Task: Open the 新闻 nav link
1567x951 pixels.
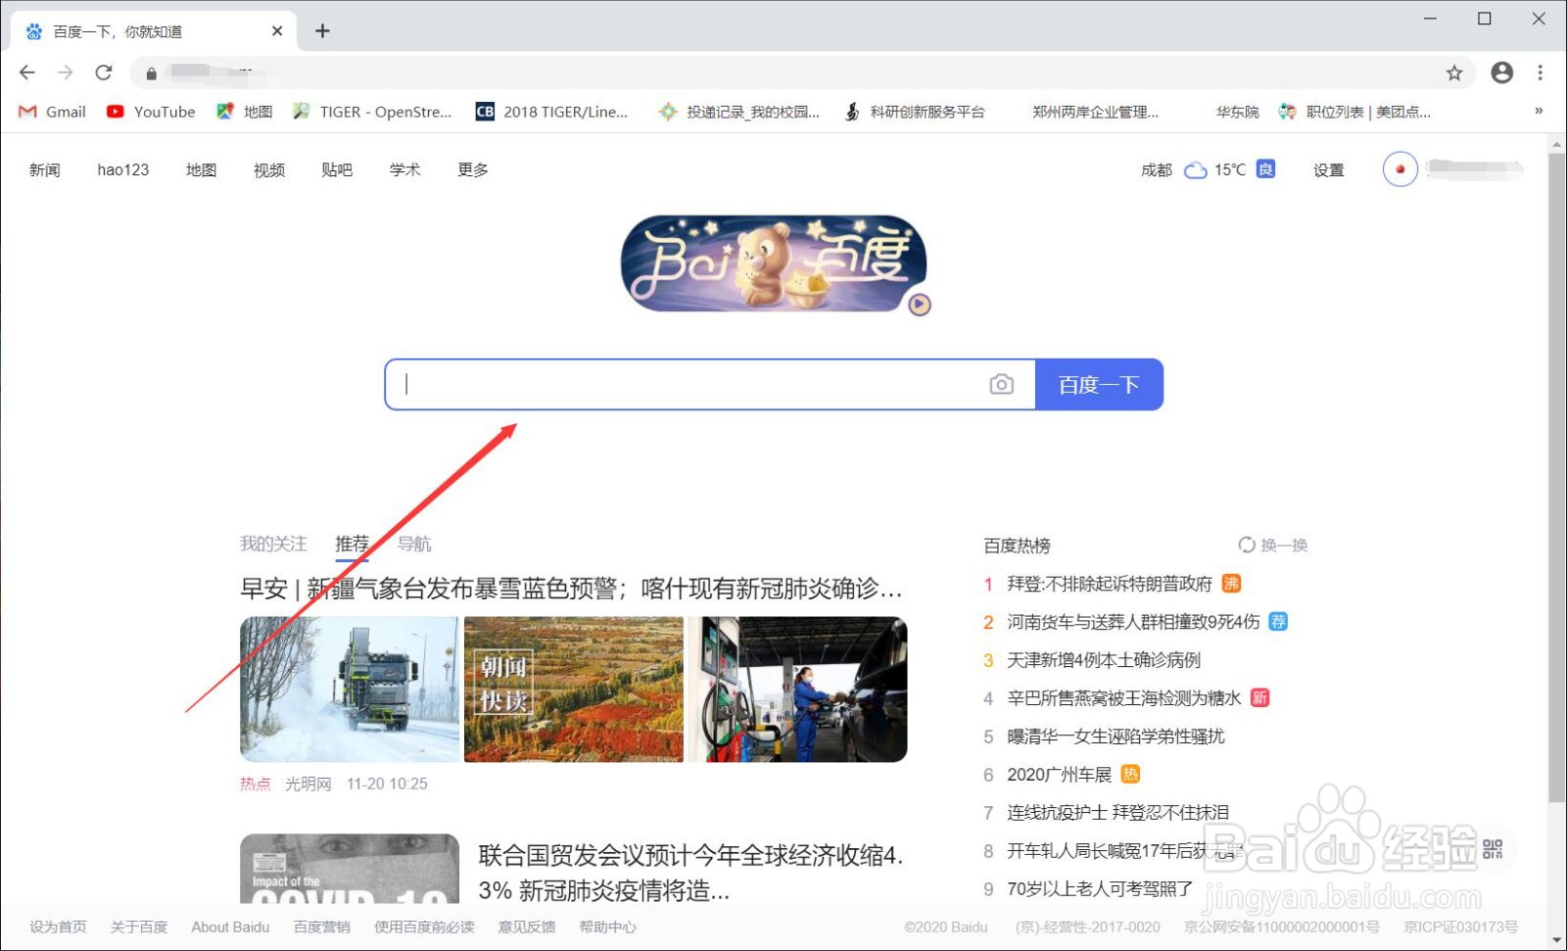Action: point(45,170)
